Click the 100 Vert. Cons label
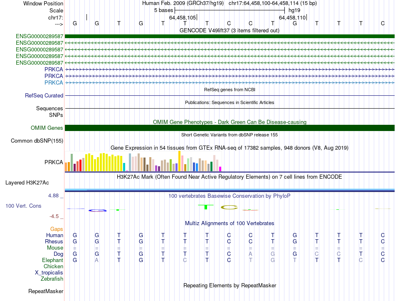Screen dimensions: 395x301 point(23,206)
